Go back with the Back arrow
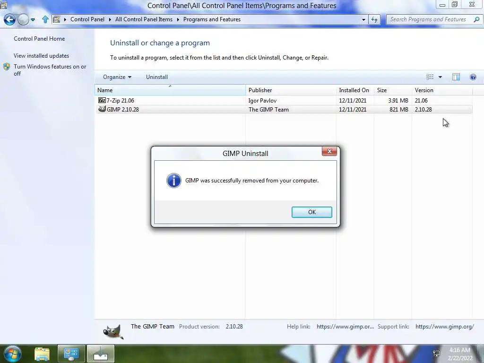484x363 pixels. coord(9,20)
